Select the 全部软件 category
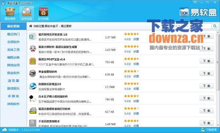 pyautogui.click(x=14, y=42)
